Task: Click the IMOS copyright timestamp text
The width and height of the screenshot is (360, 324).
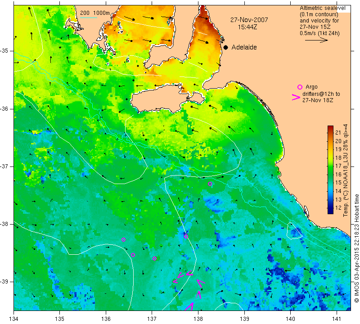Action: click(x=356, y=248)
